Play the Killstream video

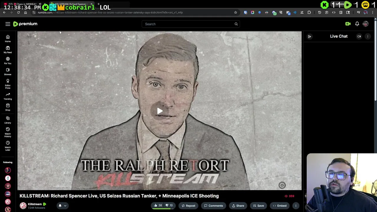(x=160, y=111)
